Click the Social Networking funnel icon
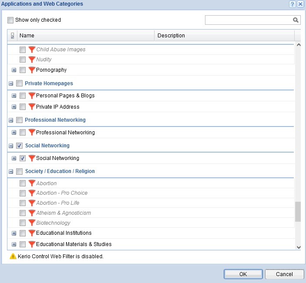The width and height of the screenshot is (306, 283). point(32,158)
